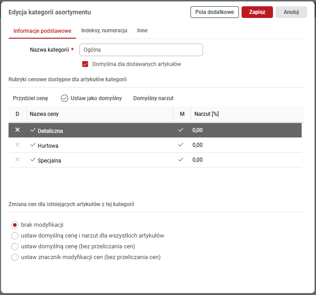Select 'ustaw znacznik modyfikacji cen' radio
This screenshot has height=295, width=316.
(x=15, y=257)
